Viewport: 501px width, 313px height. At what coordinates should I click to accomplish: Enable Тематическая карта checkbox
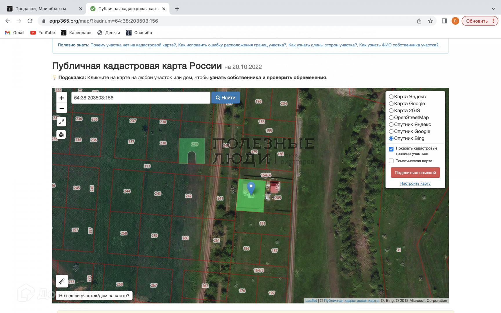[x=391, y=161]
